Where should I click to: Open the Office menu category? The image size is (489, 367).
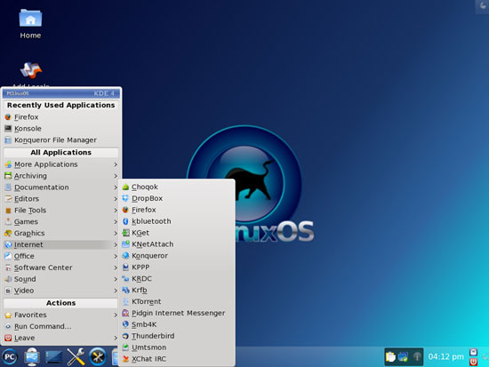(61, 256)
